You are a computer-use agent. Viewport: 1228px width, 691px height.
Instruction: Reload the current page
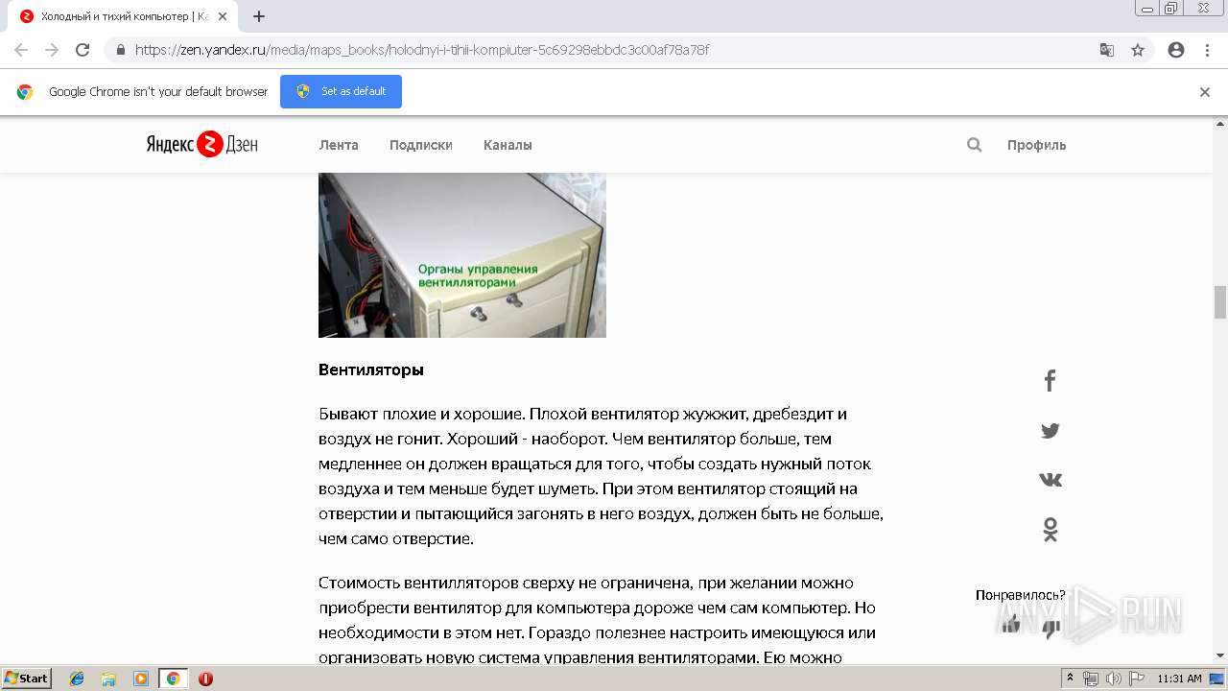tap(83, 50)
